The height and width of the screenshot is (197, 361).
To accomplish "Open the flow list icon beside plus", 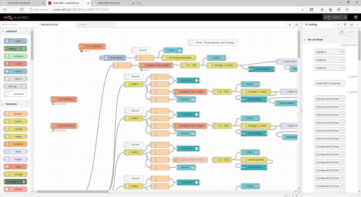I will click(297, 25).
